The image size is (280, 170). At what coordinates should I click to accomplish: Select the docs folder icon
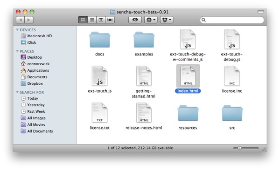tap(100, 40)
